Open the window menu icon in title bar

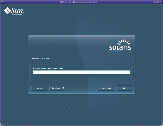[x=2, y=2]
